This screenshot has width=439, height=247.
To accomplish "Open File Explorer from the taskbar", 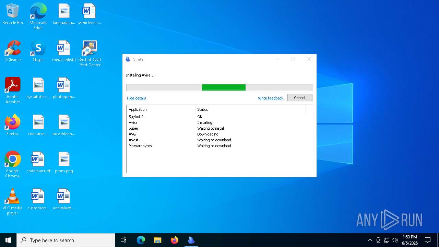I will click(x=157, y=240).
